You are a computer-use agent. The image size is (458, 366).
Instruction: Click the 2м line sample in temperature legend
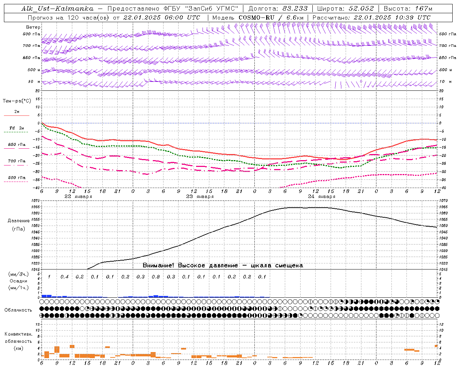click(16, 115)
